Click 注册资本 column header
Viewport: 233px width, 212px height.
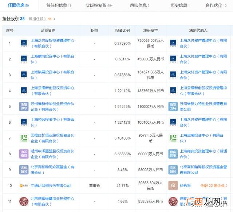pyautogui.click(x=150, y=31)
